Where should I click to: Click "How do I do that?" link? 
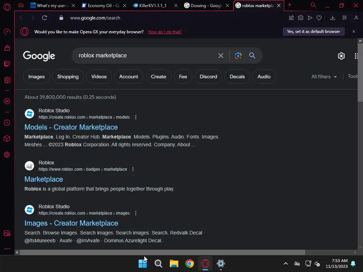click(x=165, y=32)
